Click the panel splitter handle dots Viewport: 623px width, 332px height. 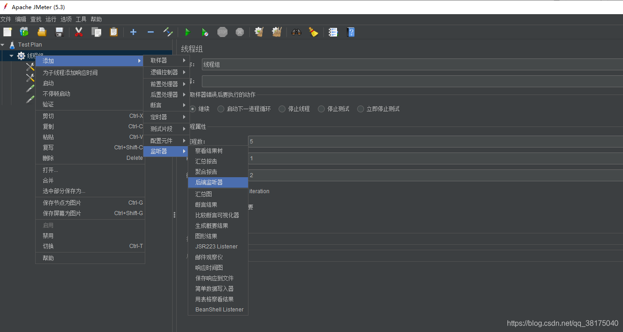pos(174,215)
